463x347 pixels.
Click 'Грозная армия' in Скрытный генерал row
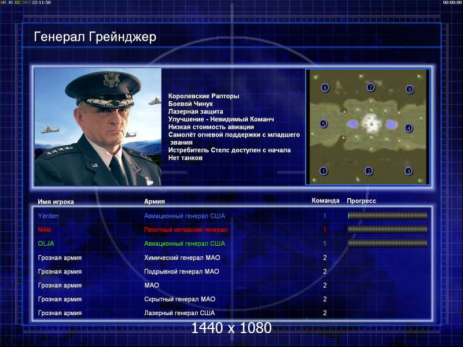[x=60, y=300]
